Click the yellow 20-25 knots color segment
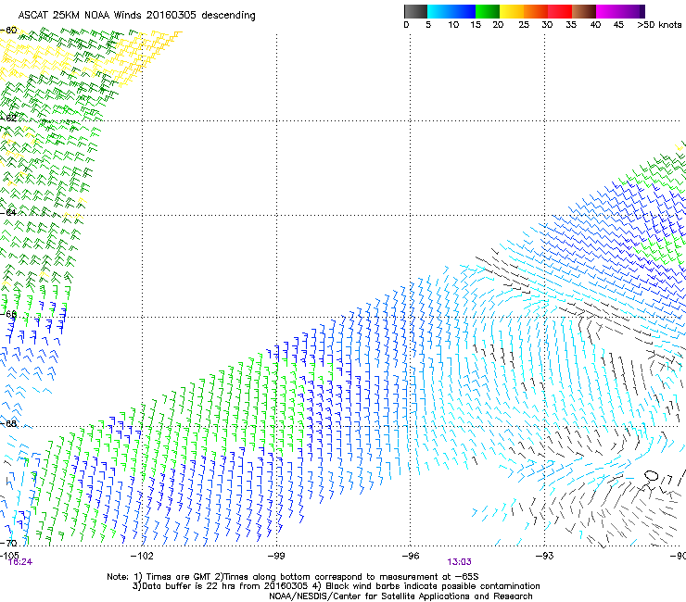 pyautogui.click(x=512, y=11)
